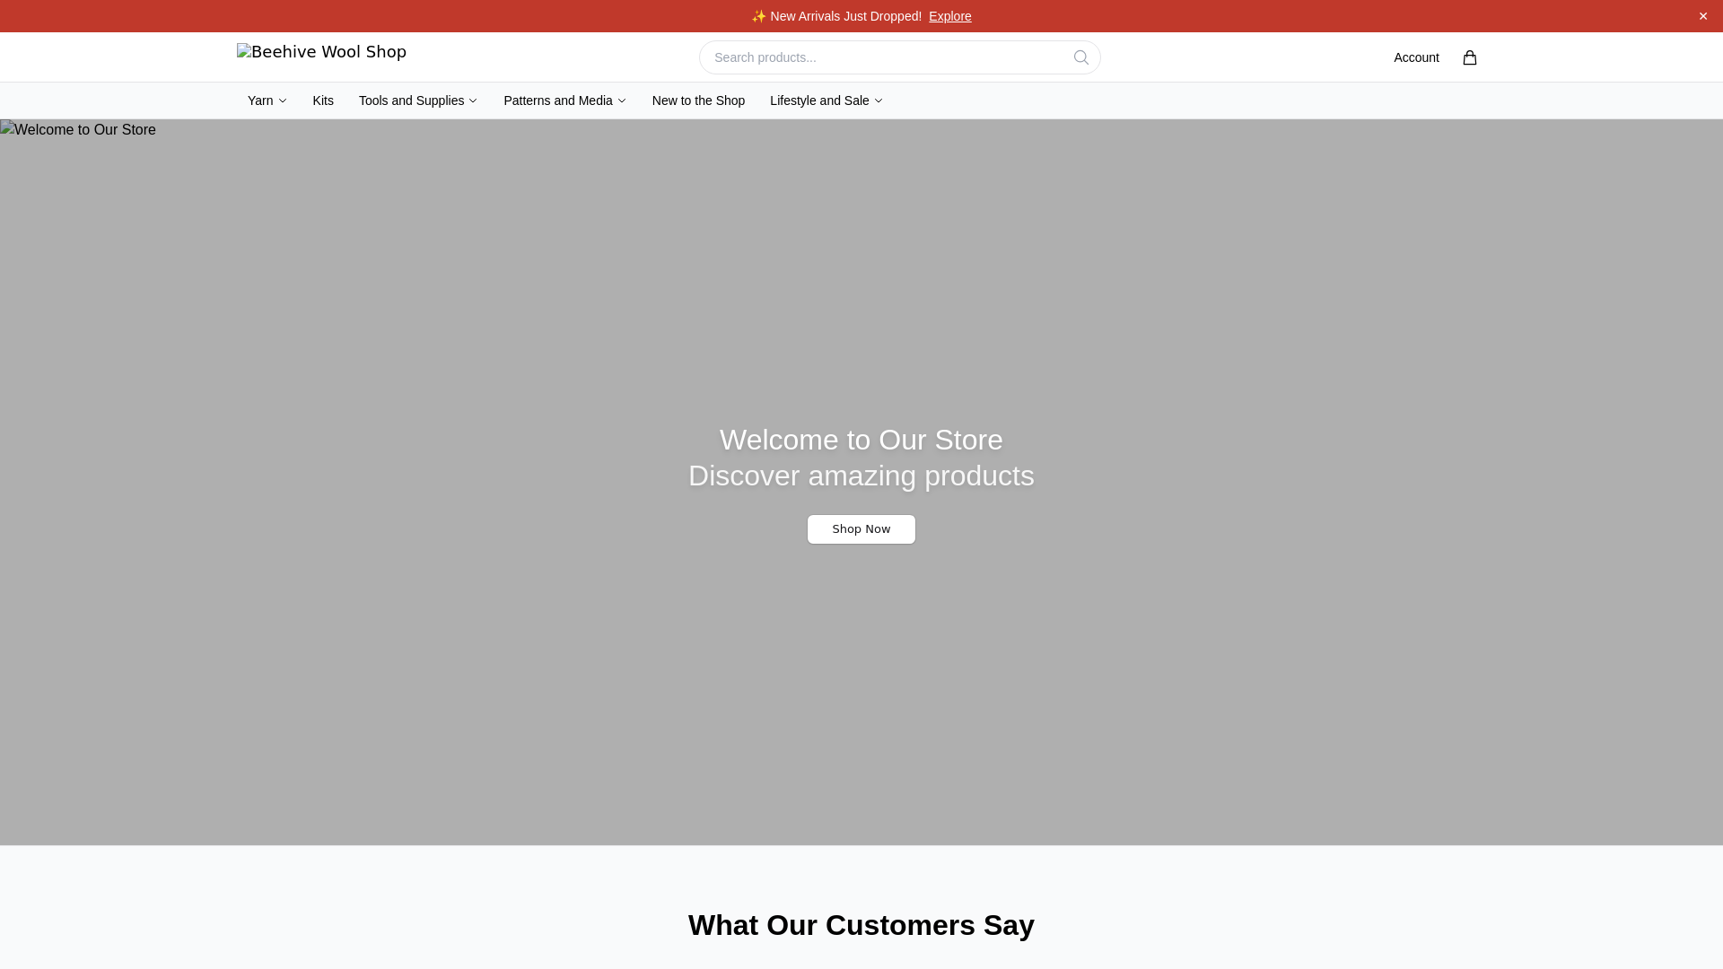Open the Tools and Supplies menu
Viewport: 1723px width, 969px height.
[x=411, y=100]
